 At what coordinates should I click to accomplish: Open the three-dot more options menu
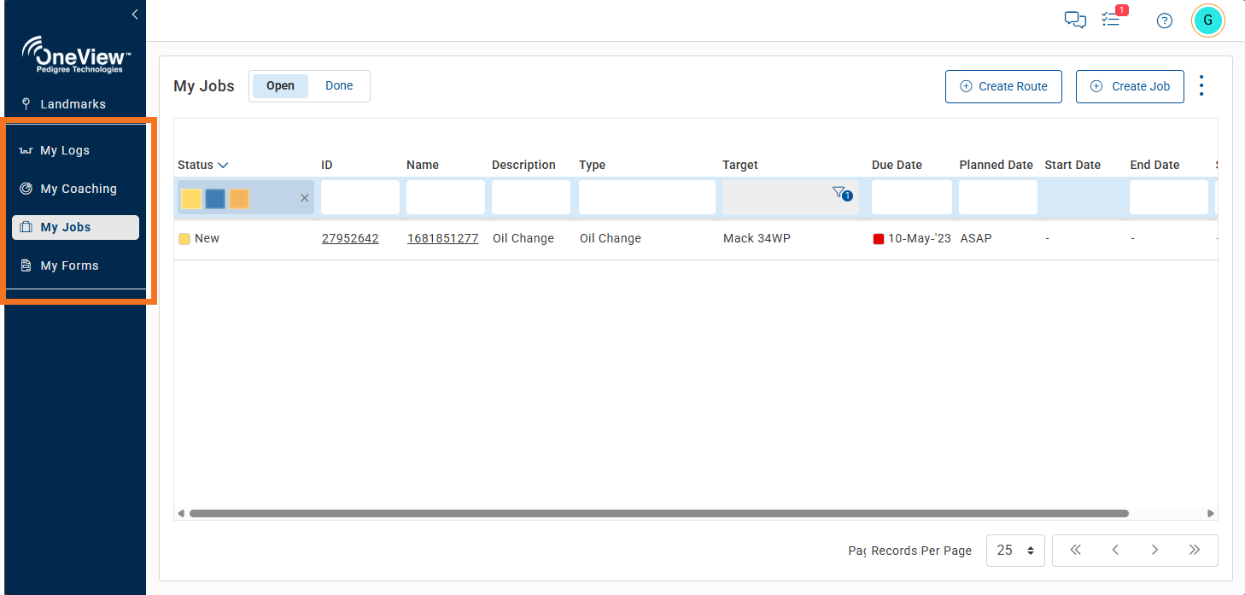coord(1202,85)
